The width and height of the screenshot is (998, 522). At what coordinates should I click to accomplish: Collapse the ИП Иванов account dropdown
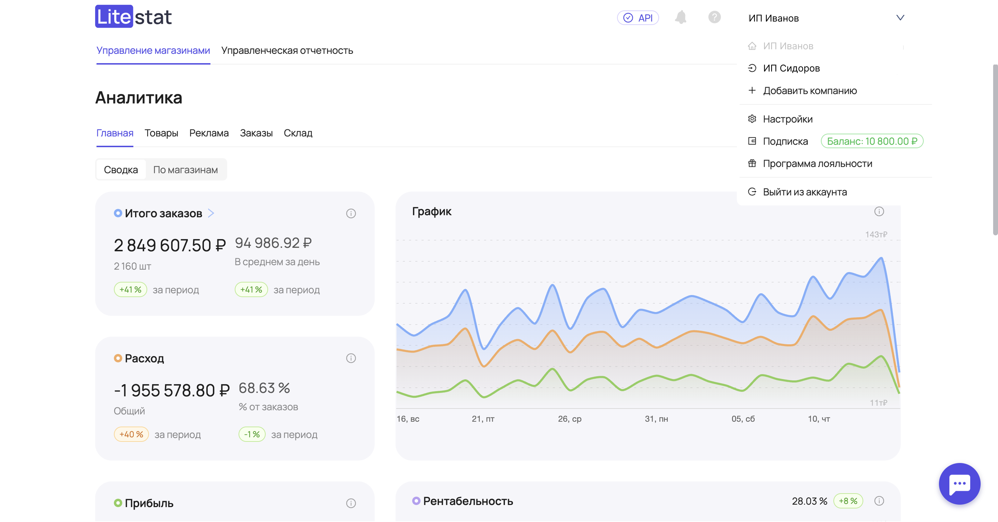tap(900, 18)
